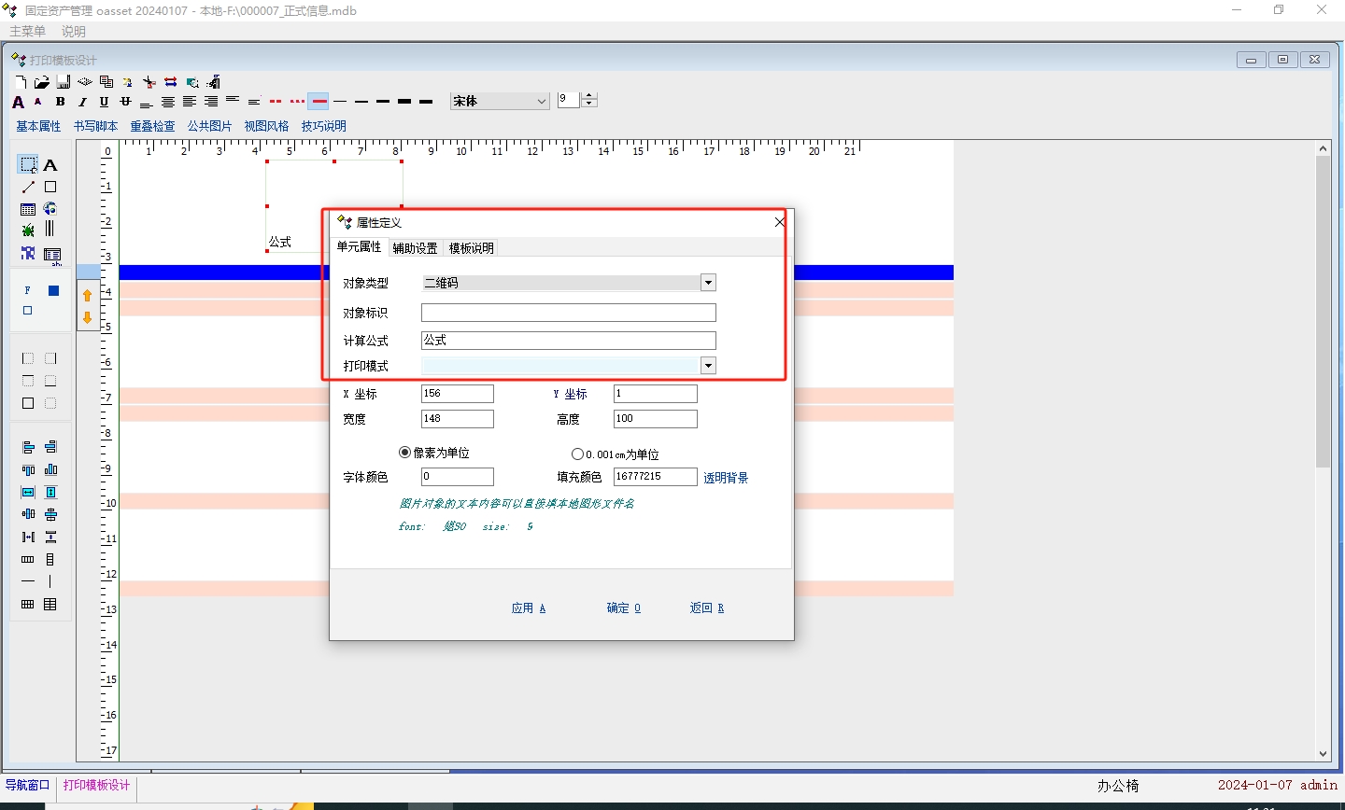1345x810 pixels.
Task: Click the 透明背景 link
Action: click(x=726, y=478)
